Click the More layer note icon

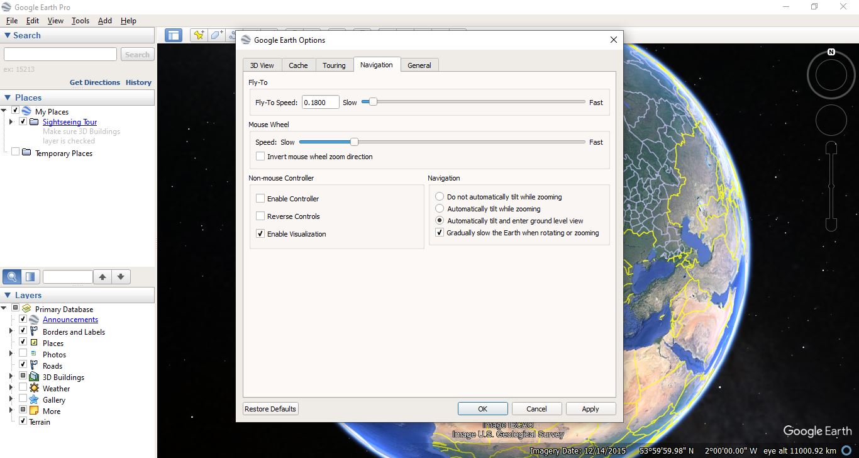click(x=34, y=411)
